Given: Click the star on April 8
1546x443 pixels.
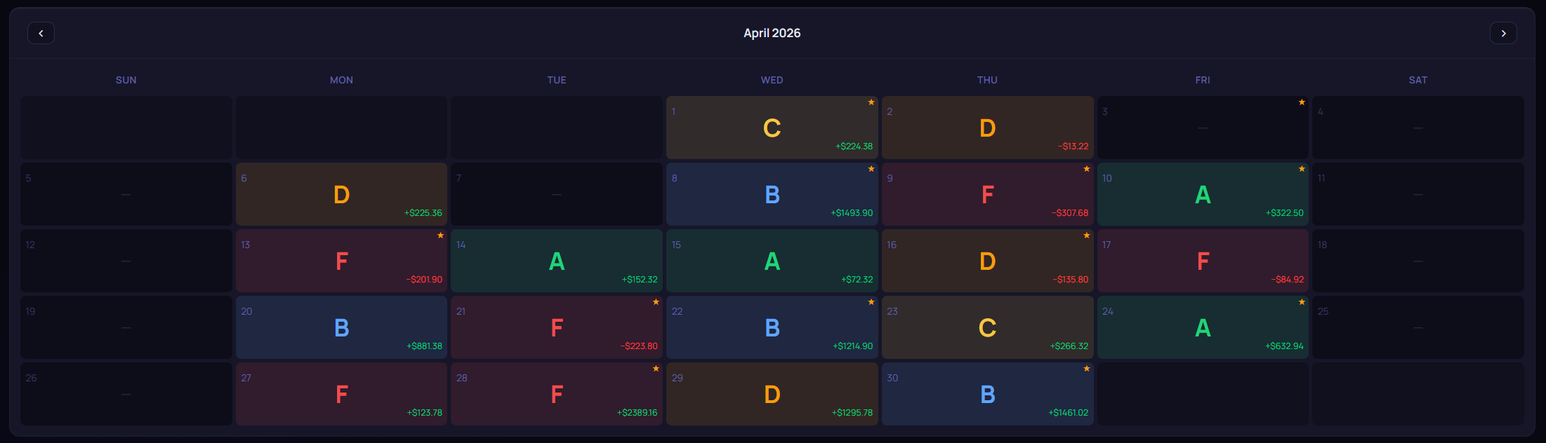Looking at the screenshot, I should coord(871,169).
